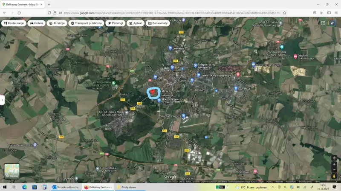Open the Firefox application menu
This screenshot has width=341, height=191.
(x=336, y=13)
